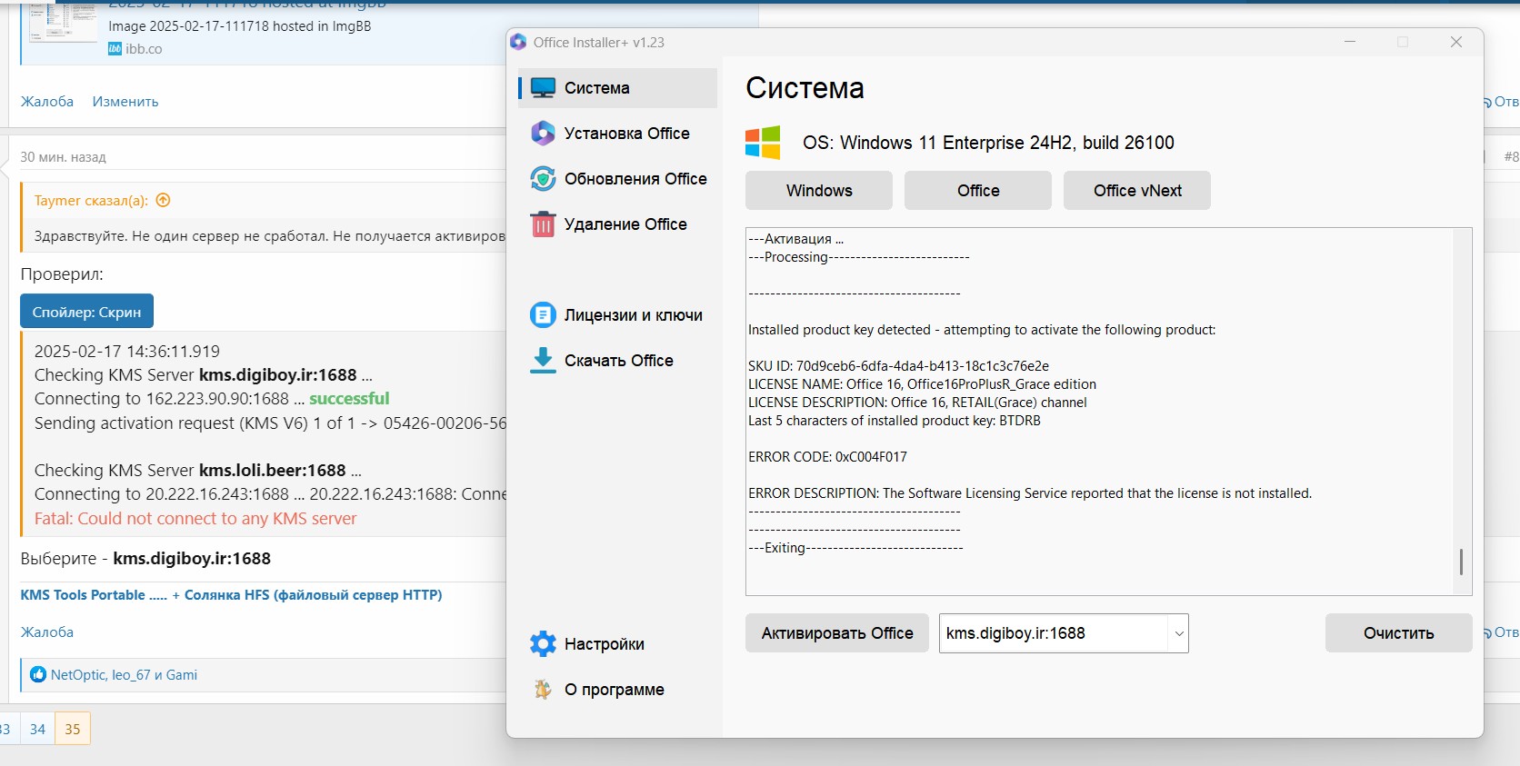Click the Скачать Office download arrow icon
1520x766 pixels.
tap(543, 361)
